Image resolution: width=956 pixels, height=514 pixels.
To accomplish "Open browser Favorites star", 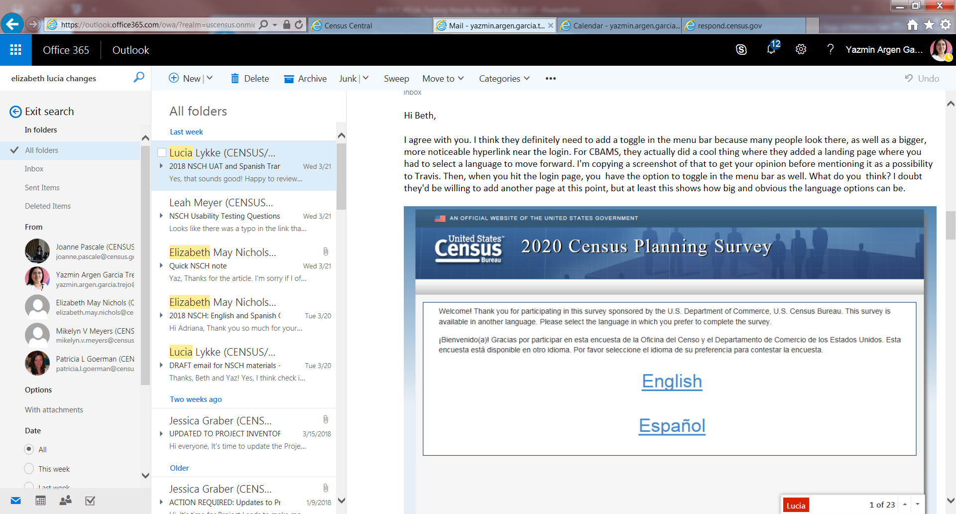I will click(929, 24).
